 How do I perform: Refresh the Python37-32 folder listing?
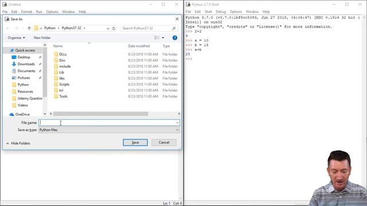(114, 28)
